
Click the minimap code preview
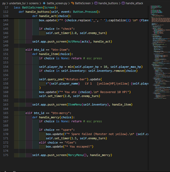pyautogui.click(x=159, y=53)
